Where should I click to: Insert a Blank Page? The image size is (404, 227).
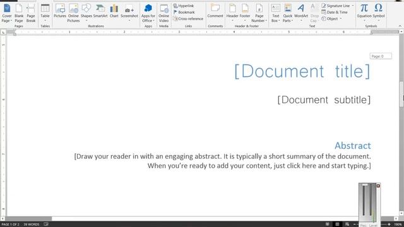(19, 13)
